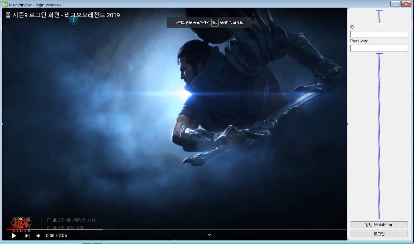Image resolution: width=414 pixels, height=244 pixels.
Task: Toggle the 로그인 음악 끄기 checkbox
Action: (x=49, y=228)
